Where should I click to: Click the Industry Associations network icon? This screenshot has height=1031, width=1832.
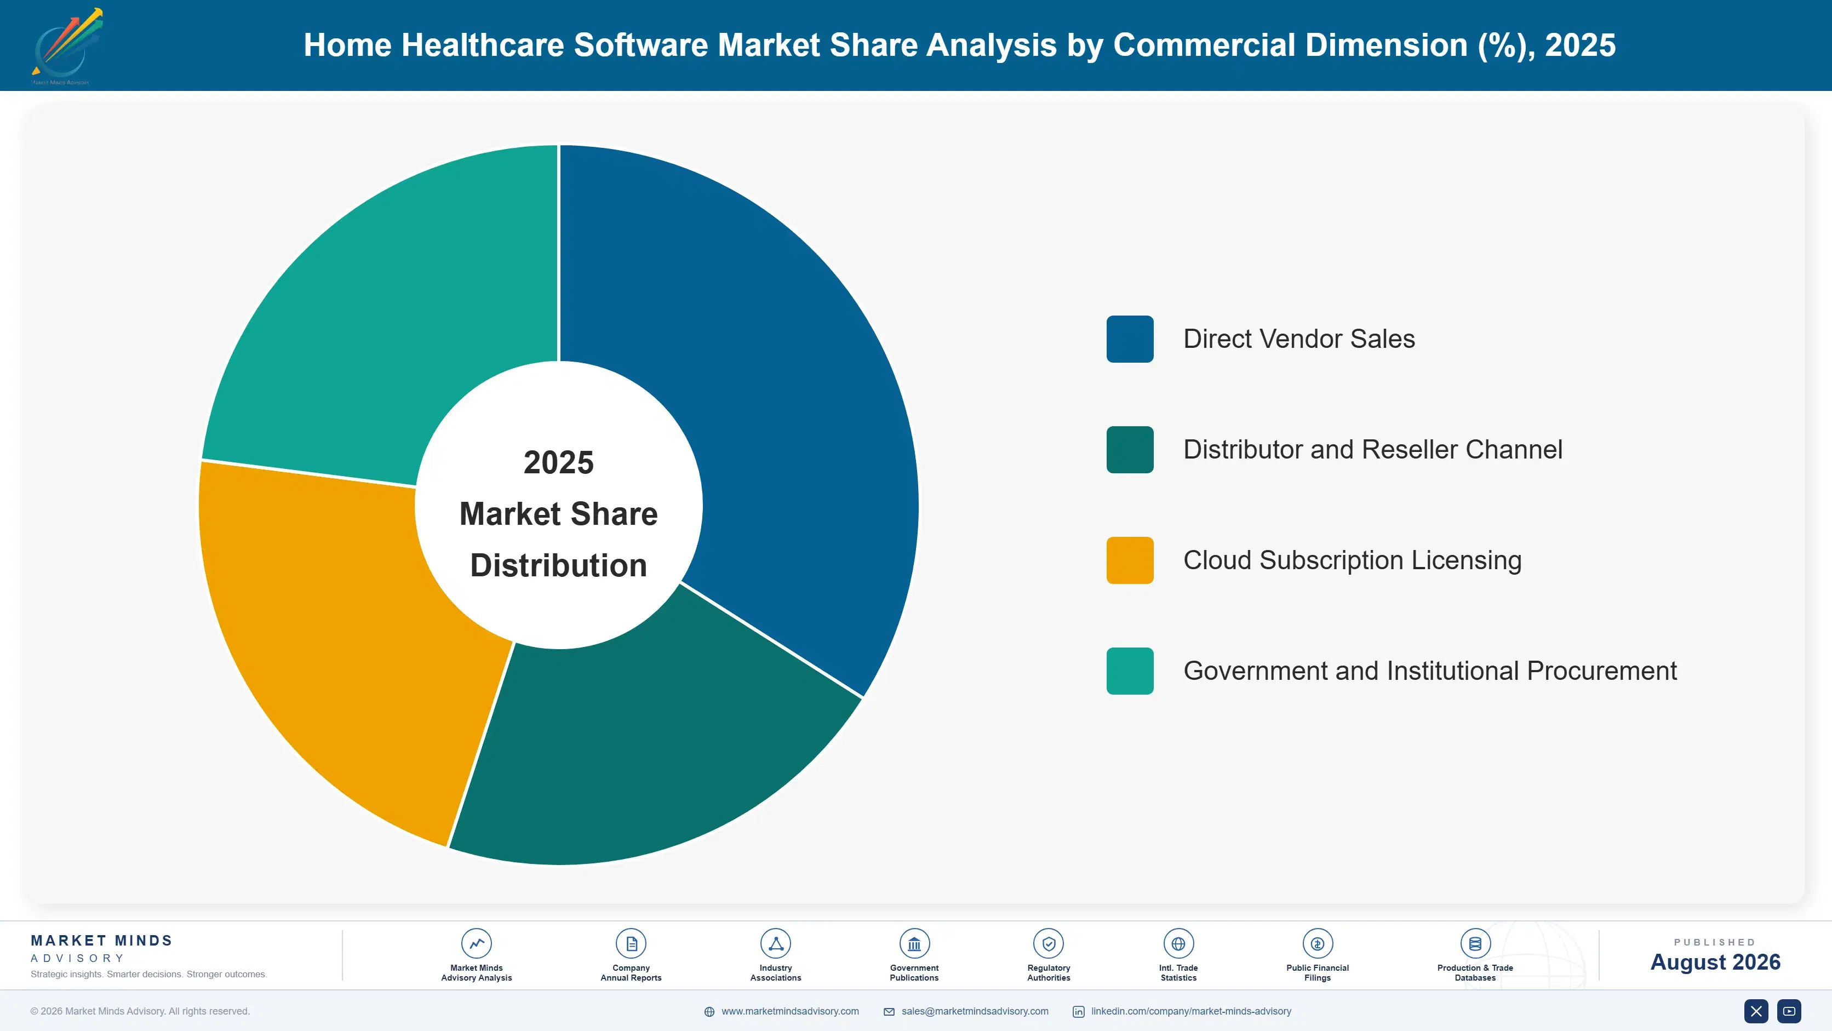click(775, 943)
